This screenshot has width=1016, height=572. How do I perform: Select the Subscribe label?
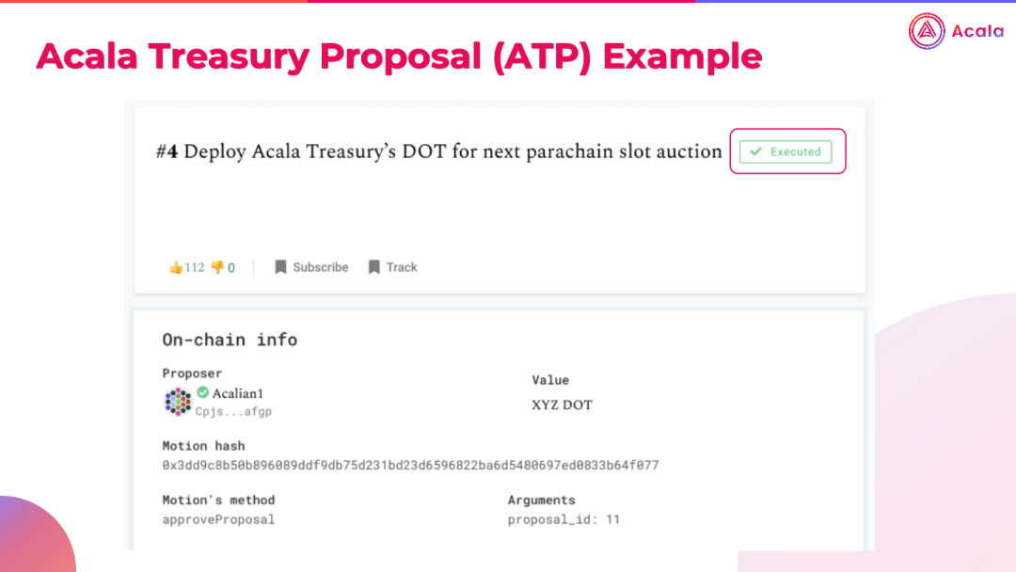[x=320, y=267]
